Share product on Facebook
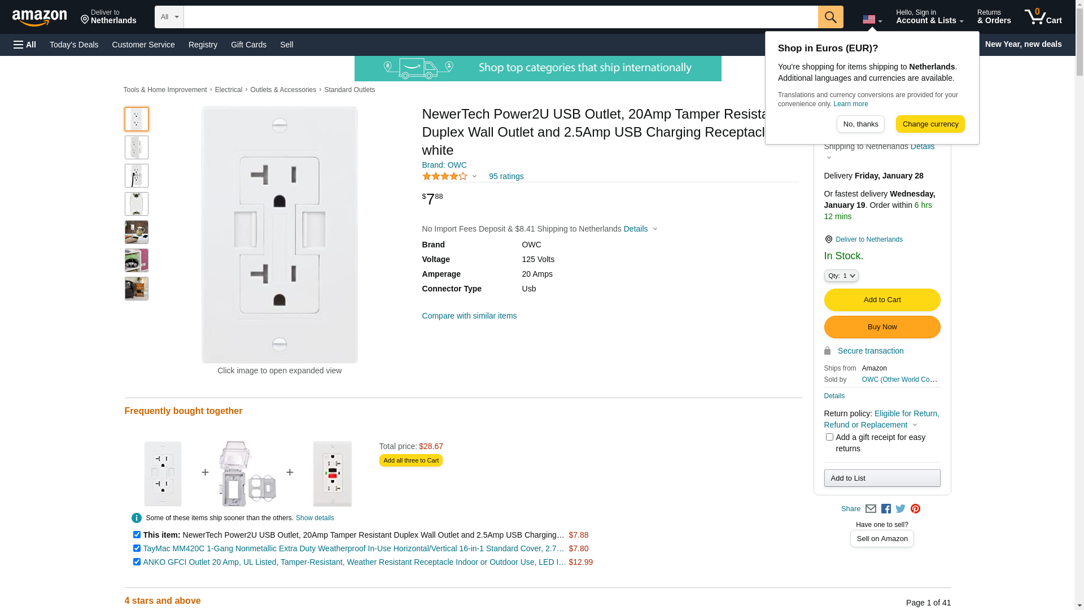 [886, 509]
